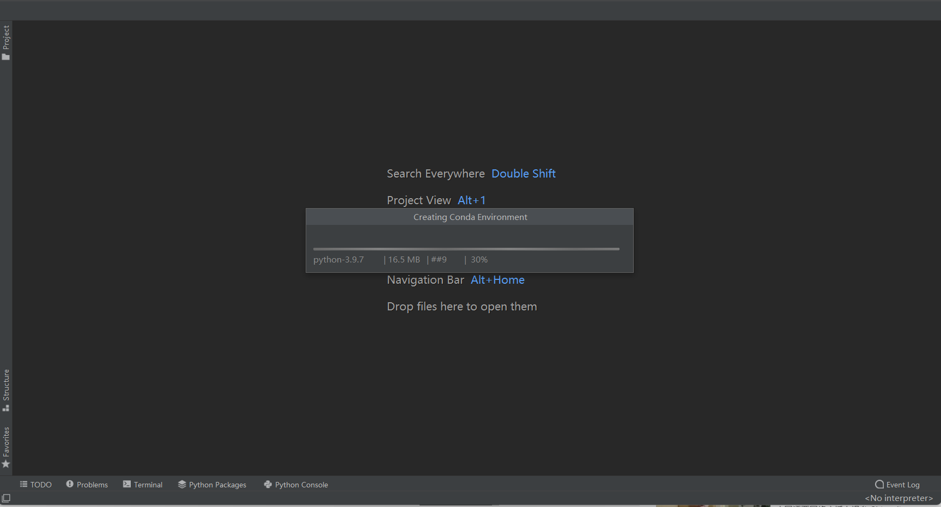
Task: Toggle tool window bars icon in status bar
Action: [x=6, y=498]
